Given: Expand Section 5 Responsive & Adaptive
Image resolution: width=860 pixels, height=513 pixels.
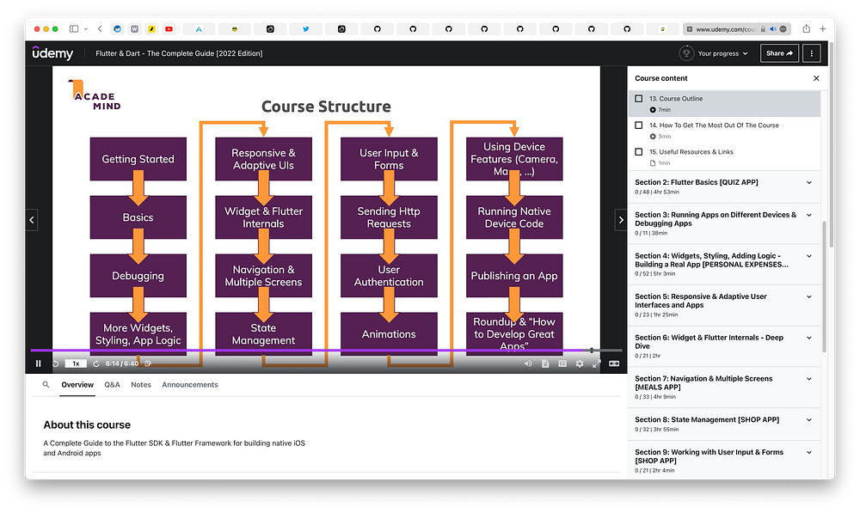Looking at the screenshot, I should [x=809, y=297].
